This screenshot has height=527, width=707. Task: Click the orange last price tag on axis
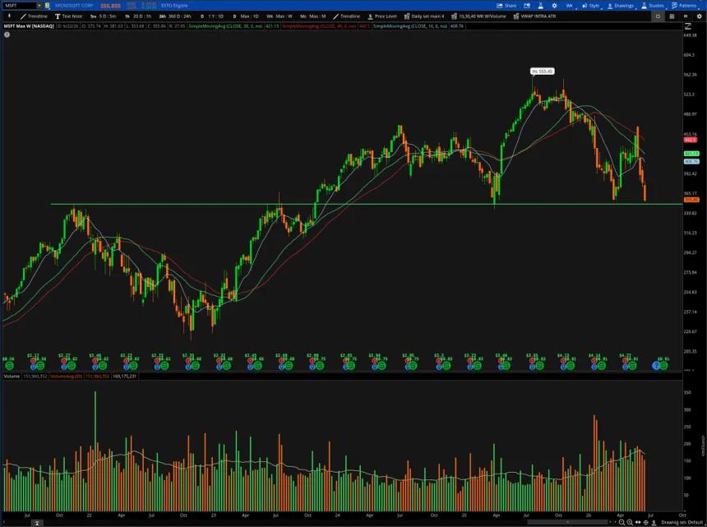point(691,200)
